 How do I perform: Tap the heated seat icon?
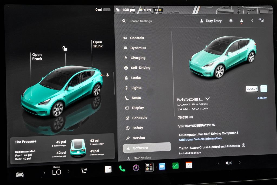click(84, 170)
